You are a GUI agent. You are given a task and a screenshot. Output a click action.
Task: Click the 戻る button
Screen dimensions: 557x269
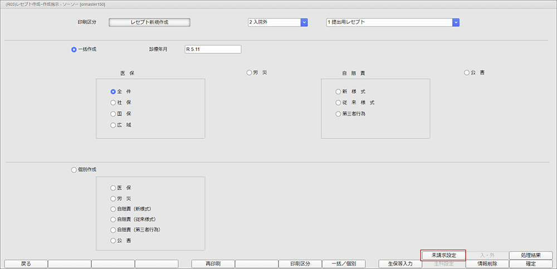(x=26, y=264)
